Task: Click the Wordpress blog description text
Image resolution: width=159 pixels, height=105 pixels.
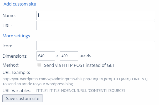Action: pyautogui.click(x=38, y=84)
